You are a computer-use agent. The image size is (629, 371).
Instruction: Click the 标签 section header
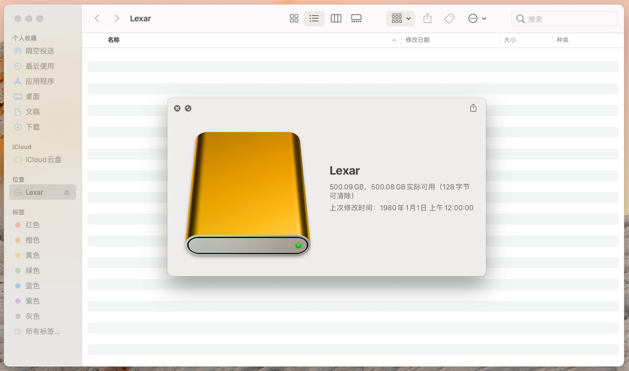(18, 212)
